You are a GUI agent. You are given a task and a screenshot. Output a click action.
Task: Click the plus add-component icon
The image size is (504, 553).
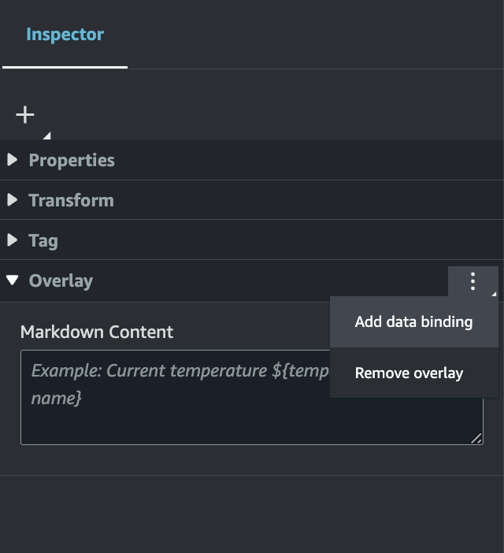pyautogui.click(x=25, y=115)
